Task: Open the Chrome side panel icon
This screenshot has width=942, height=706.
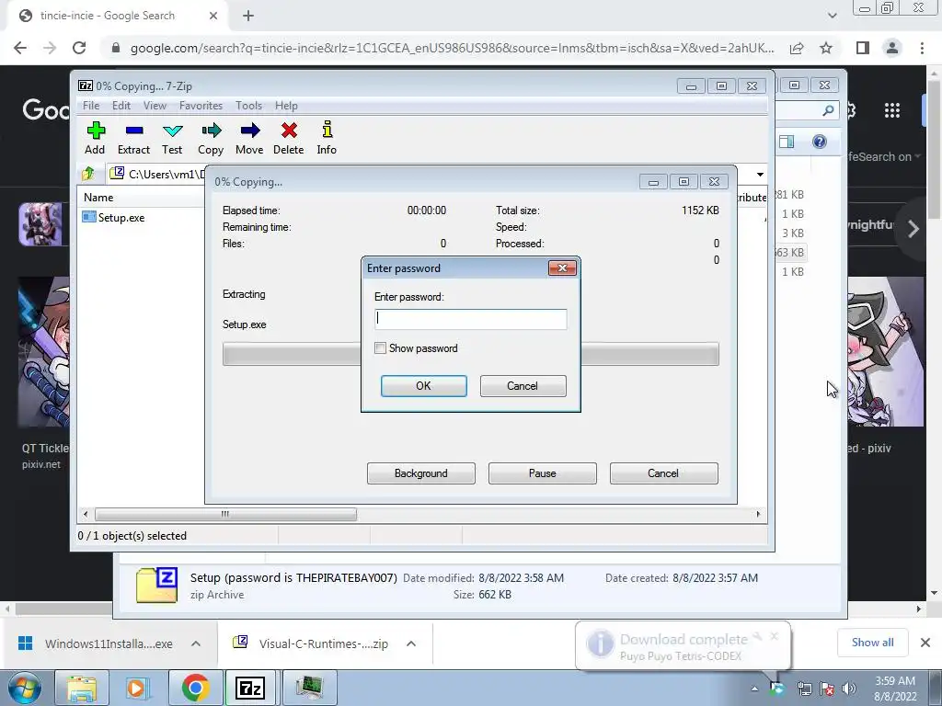Action: (863, 48)
